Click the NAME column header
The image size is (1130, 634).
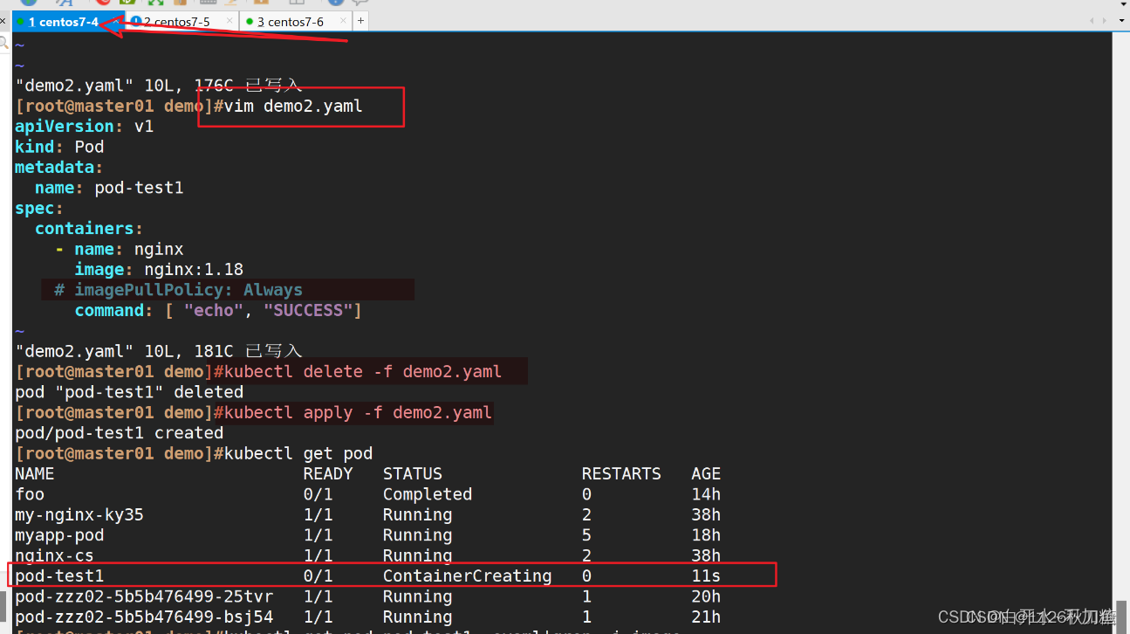coord(35,473)
